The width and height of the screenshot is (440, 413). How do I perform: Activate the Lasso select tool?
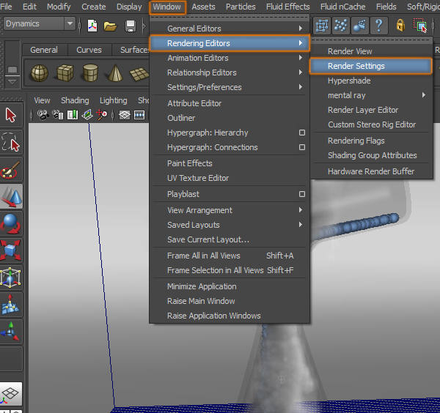[11, 141]
